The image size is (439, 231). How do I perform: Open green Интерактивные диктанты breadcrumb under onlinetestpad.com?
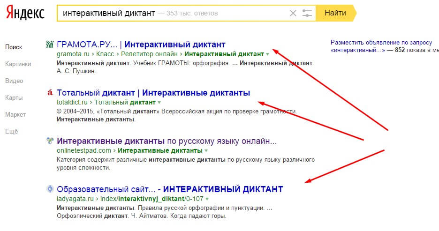coord(160,150)
